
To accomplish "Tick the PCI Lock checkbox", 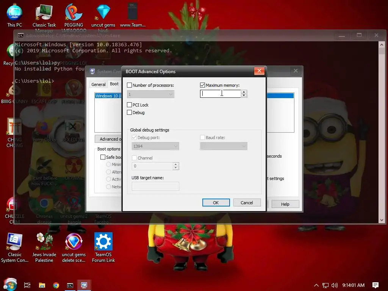I will pyautogui.click(x=130, y=105).
